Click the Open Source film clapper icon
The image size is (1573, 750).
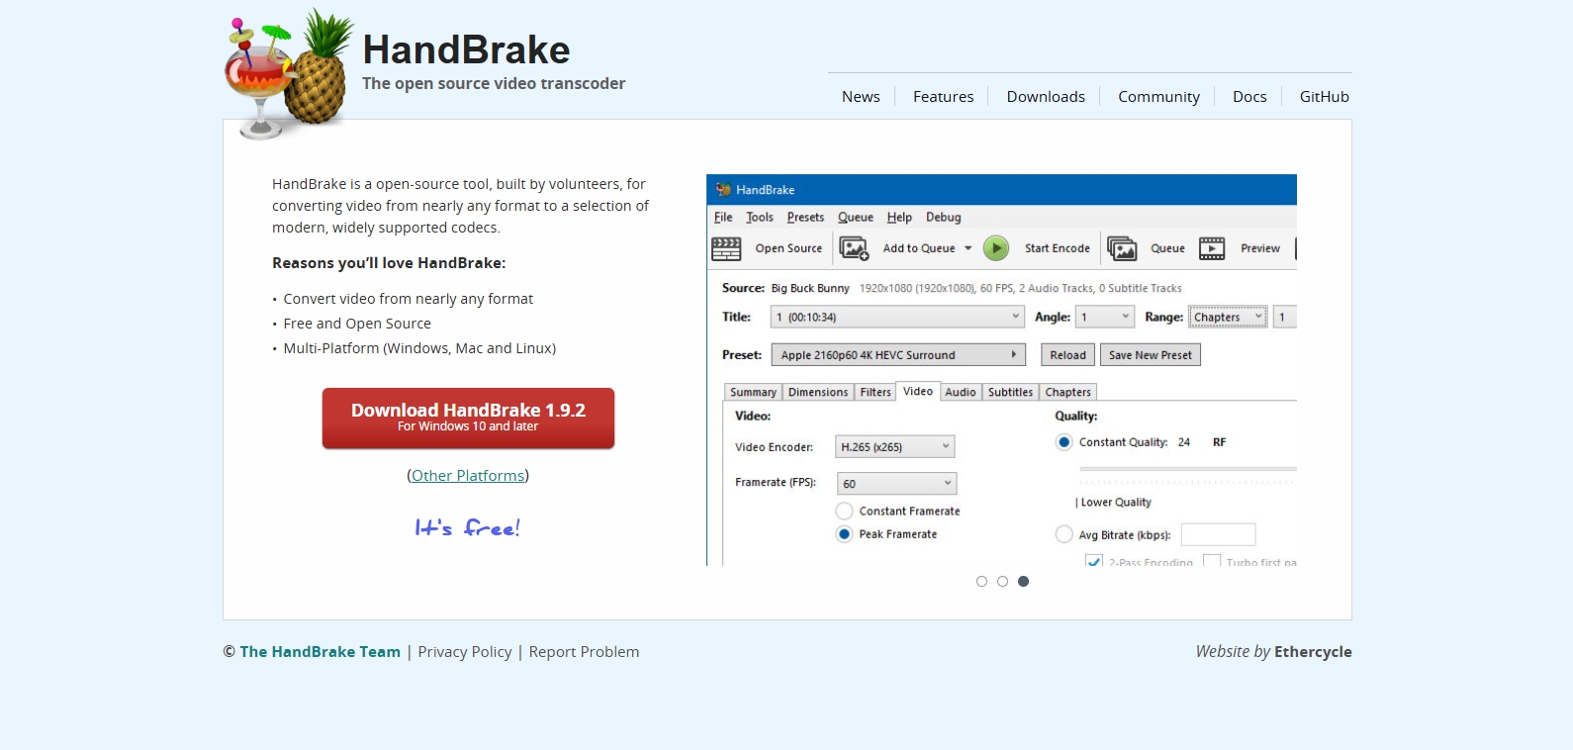tap(726, 248)
